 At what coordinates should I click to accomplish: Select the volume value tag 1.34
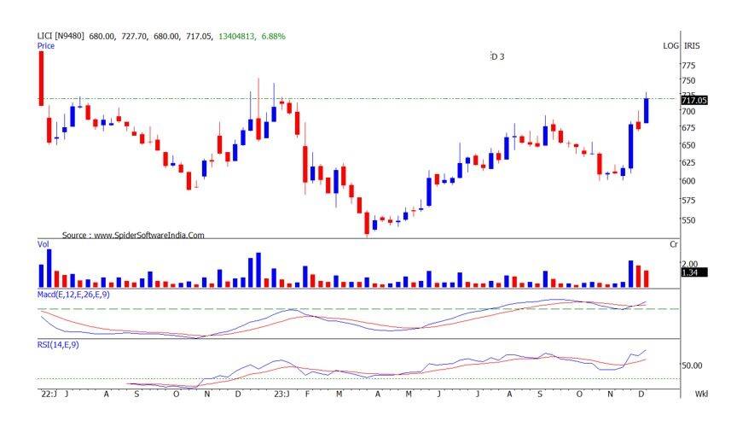pos(690,272)
